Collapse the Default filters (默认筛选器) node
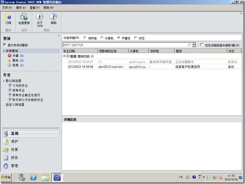Screen dimensions: 245x184 [4, 81]
